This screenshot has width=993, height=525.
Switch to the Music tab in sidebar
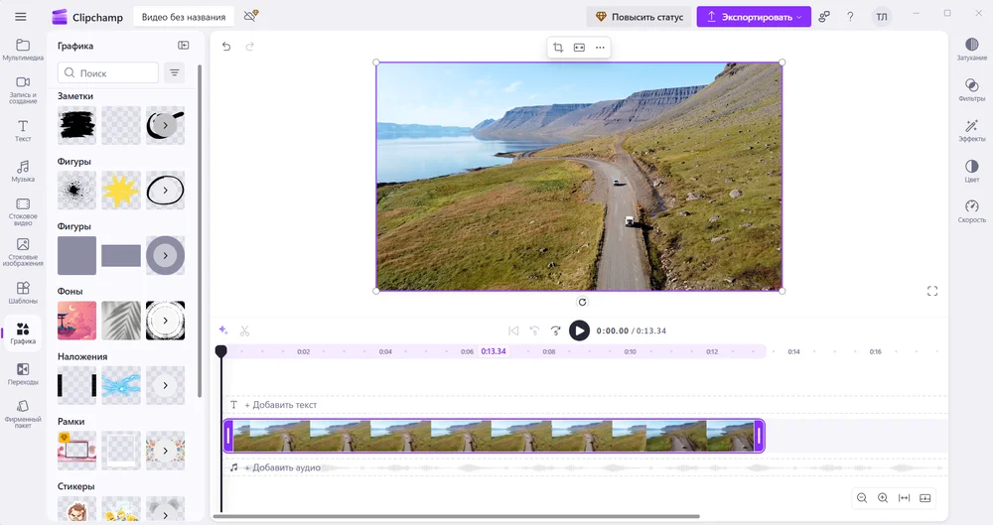pos(23,171)
